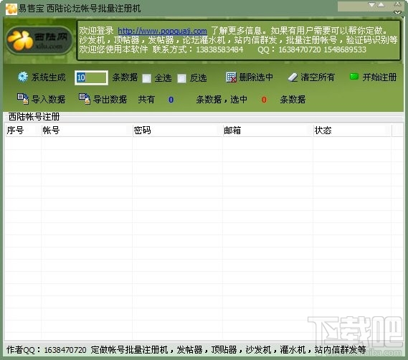Click the 清空所有 button text

click(x=318, y=77)
